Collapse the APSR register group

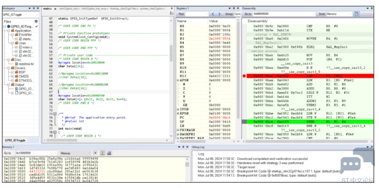[178, 80]
